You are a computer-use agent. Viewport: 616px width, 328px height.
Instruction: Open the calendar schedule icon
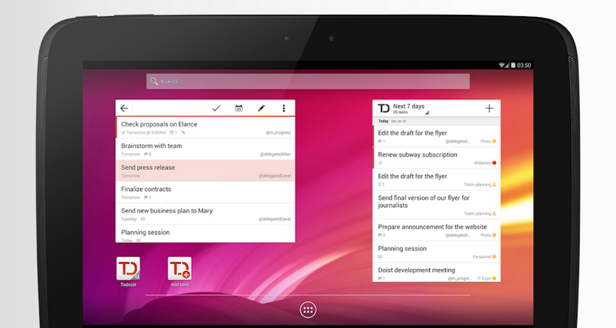[239, 108]
